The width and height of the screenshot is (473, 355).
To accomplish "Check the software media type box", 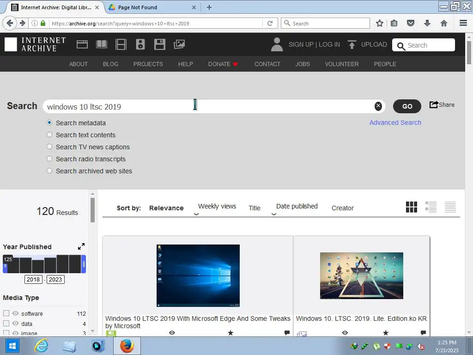I will (x=6, y=313).
